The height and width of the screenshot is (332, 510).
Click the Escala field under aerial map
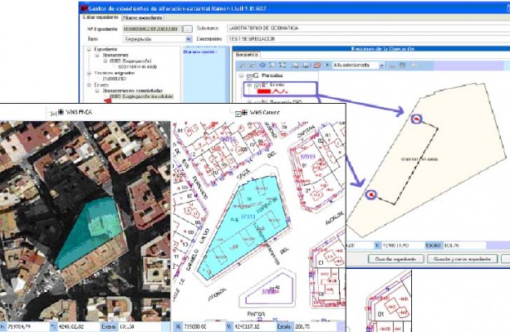coord(140,326)
